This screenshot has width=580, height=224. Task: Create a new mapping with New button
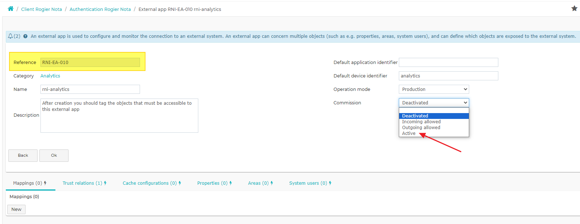16,209
